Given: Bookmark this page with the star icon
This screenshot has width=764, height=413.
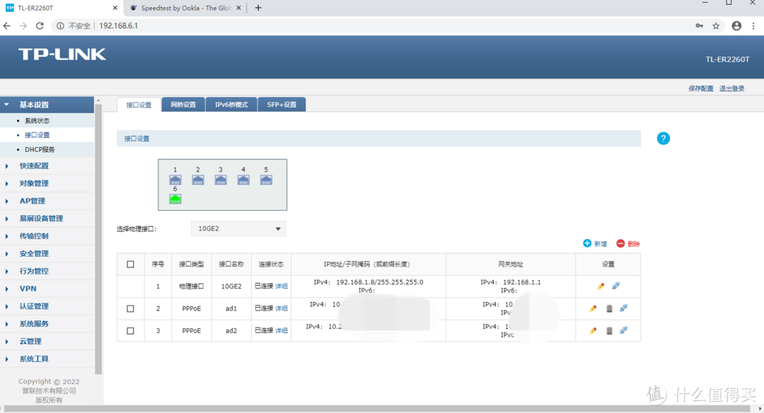Looking at the screenshot, I should (716, 25).
